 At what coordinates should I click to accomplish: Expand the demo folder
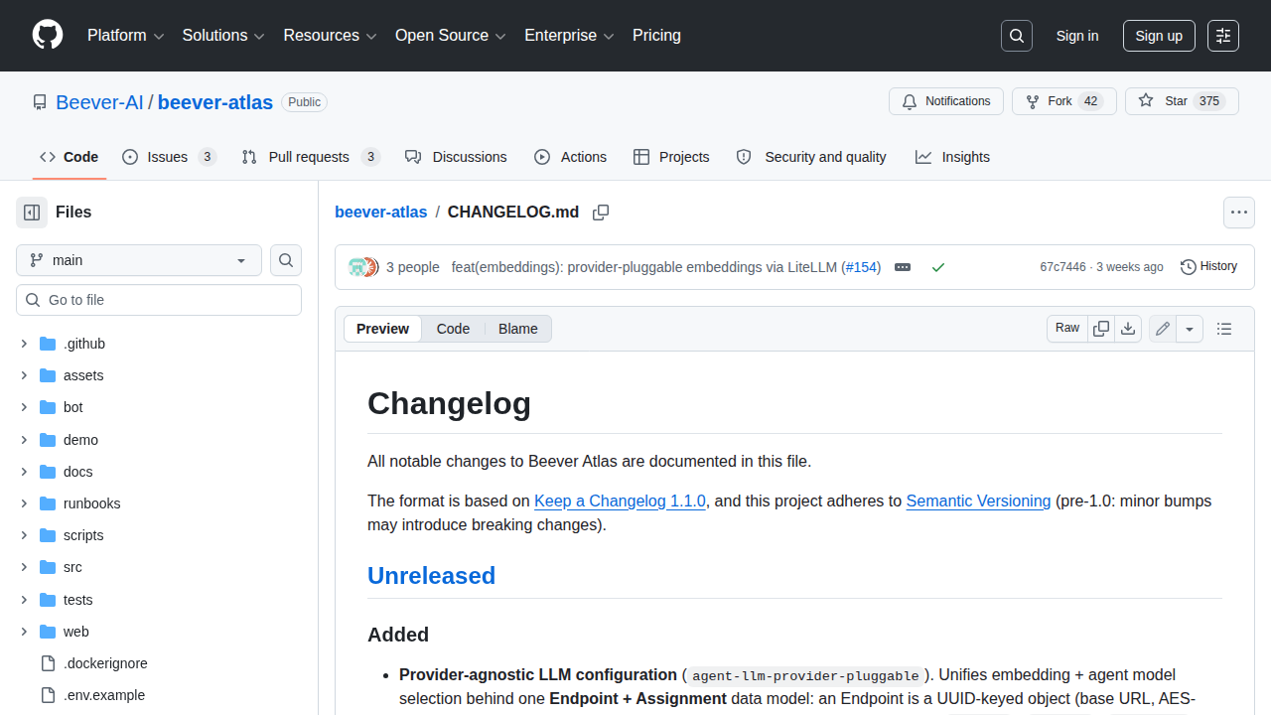pos(24,440)
